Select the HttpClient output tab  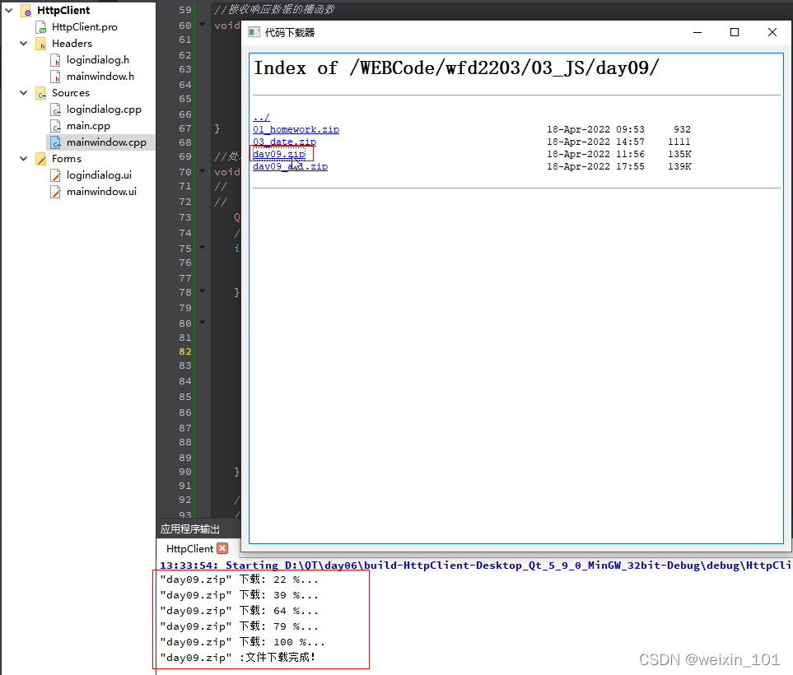click(x=189, y=548)
